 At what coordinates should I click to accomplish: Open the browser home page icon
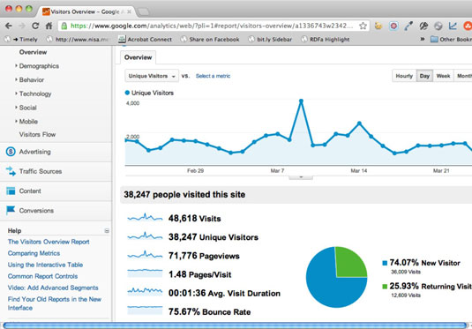49,26
